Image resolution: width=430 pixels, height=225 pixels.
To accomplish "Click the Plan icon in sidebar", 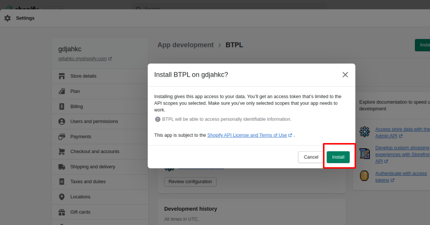I will click(62, 91).
